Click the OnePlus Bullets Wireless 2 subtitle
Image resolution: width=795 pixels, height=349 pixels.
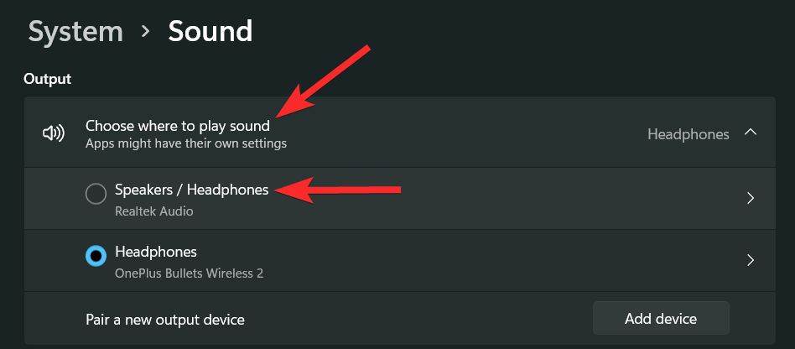point(190,273)
